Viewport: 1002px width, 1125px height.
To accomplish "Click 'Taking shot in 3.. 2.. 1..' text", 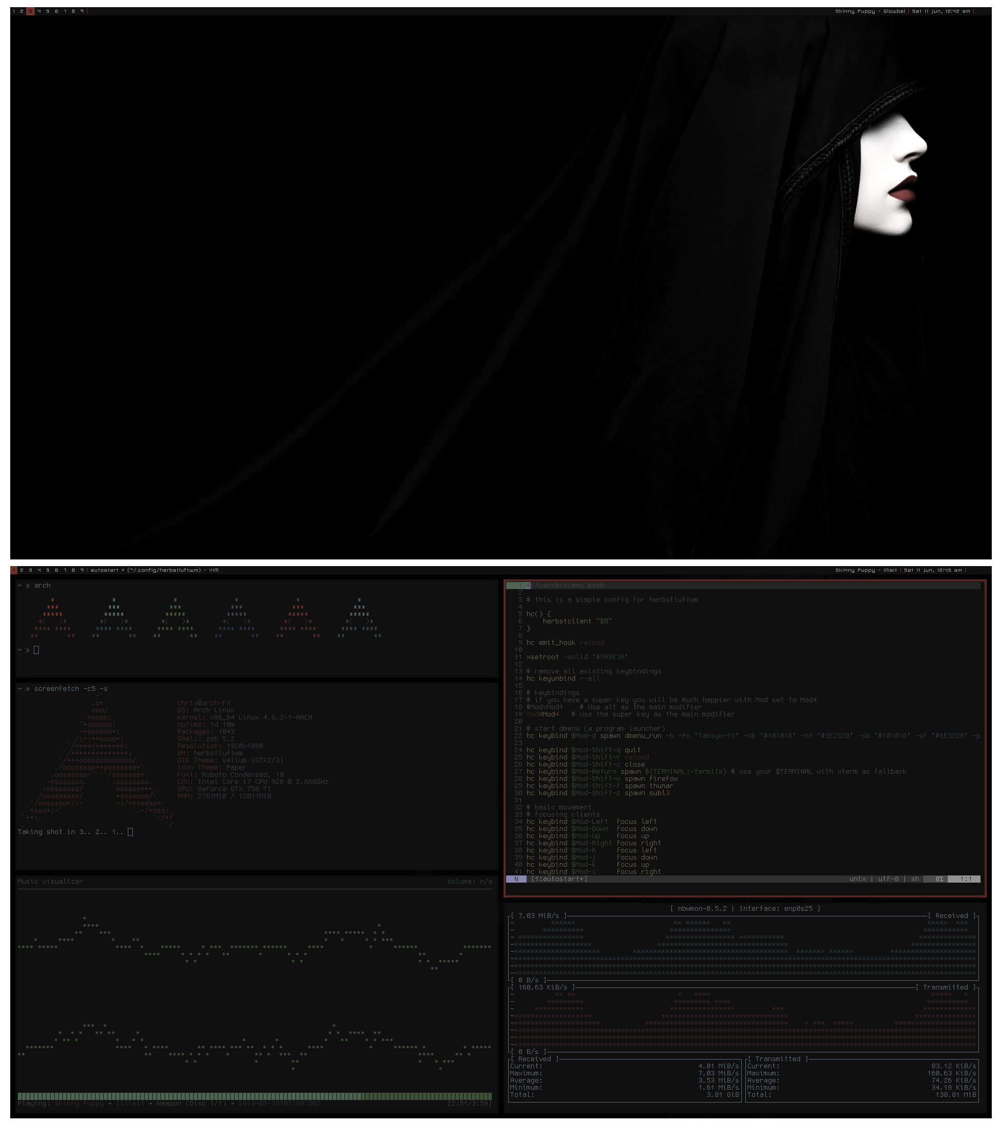I will pos(71,831).
